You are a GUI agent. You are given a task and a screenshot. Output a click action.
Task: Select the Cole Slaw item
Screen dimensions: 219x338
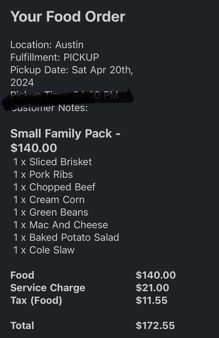click(x=44, y=250)
